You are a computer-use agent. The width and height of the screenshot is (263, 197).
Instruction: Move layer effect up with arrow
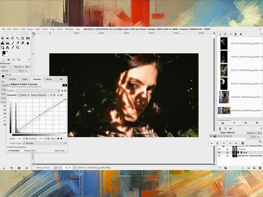[224, 143]
